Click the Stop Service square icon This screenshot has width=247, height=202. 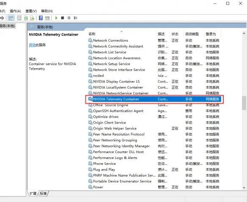[x=63, y=18]
